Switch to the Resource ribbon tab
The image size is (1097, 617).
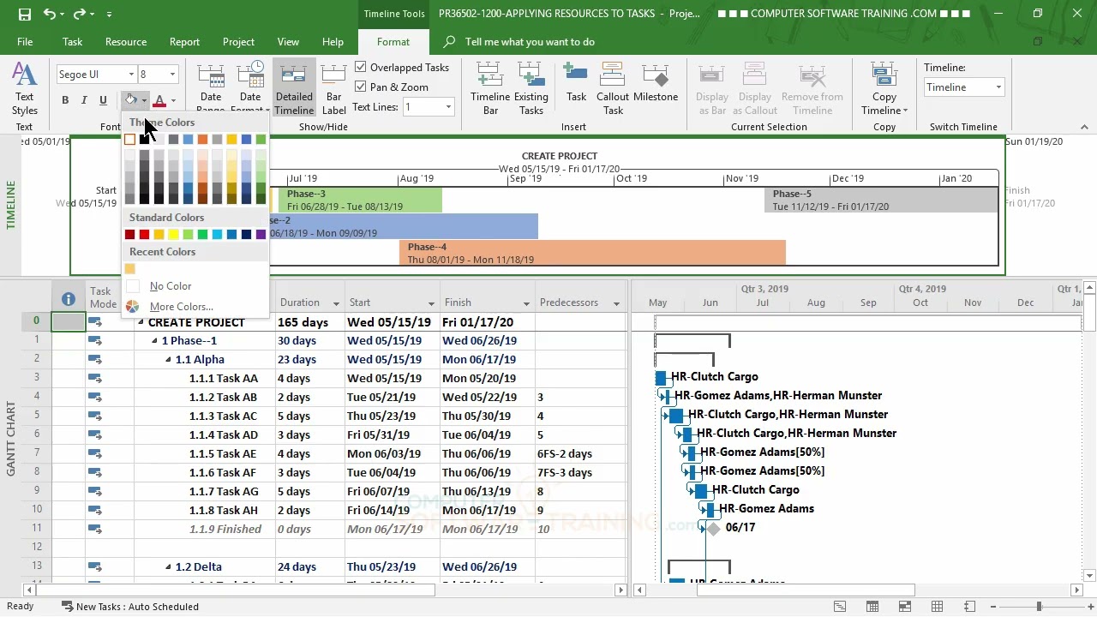[126, 41]
